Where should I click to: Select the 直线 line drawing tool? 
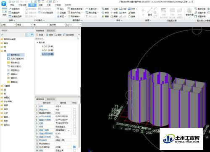[x=150, y=12]
